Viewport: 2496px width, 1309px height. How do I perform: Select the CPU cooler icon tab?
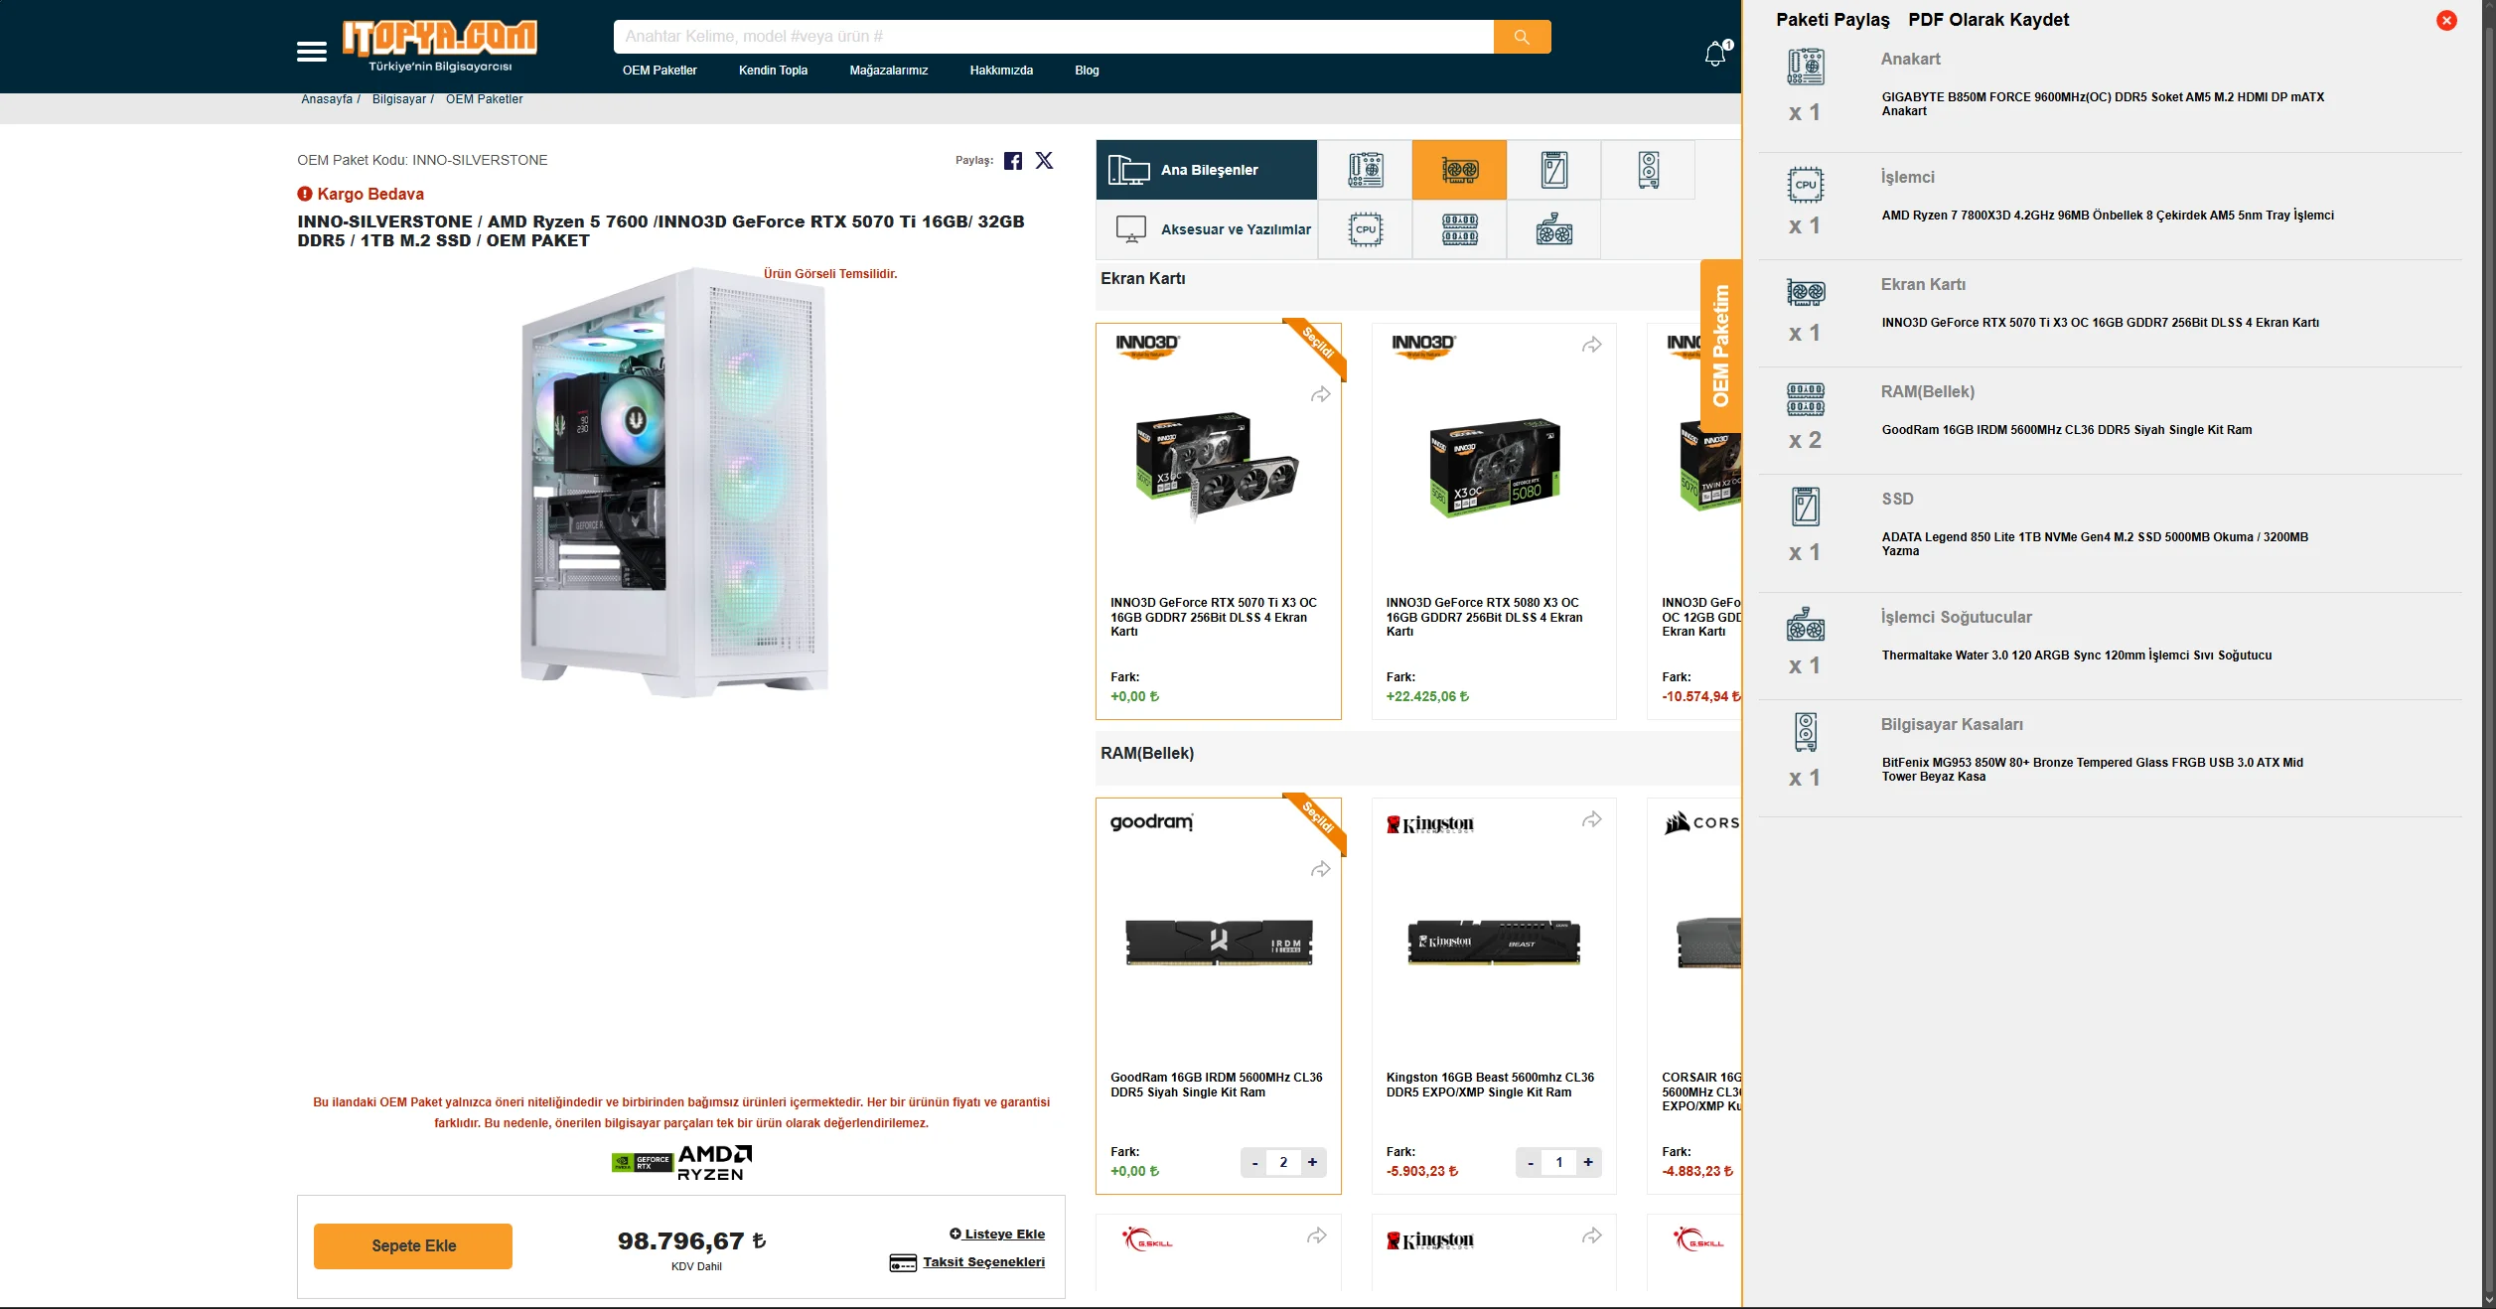point(1553,229)
